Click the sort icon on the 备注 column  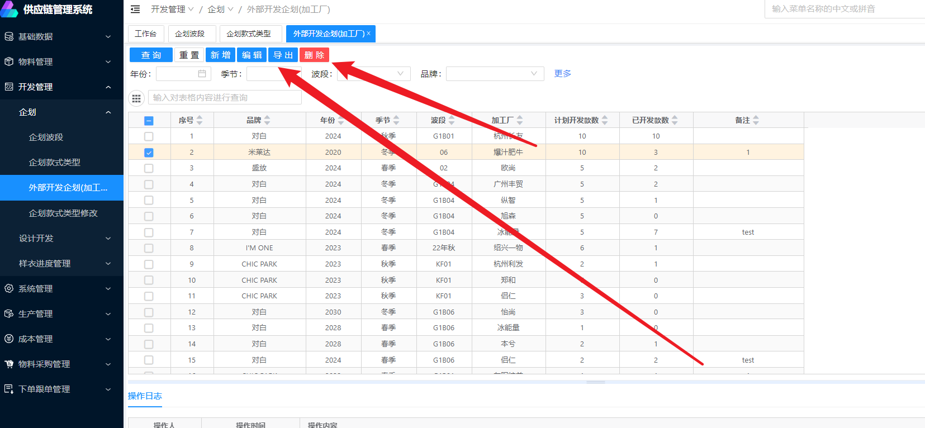[x=756, y=120]
